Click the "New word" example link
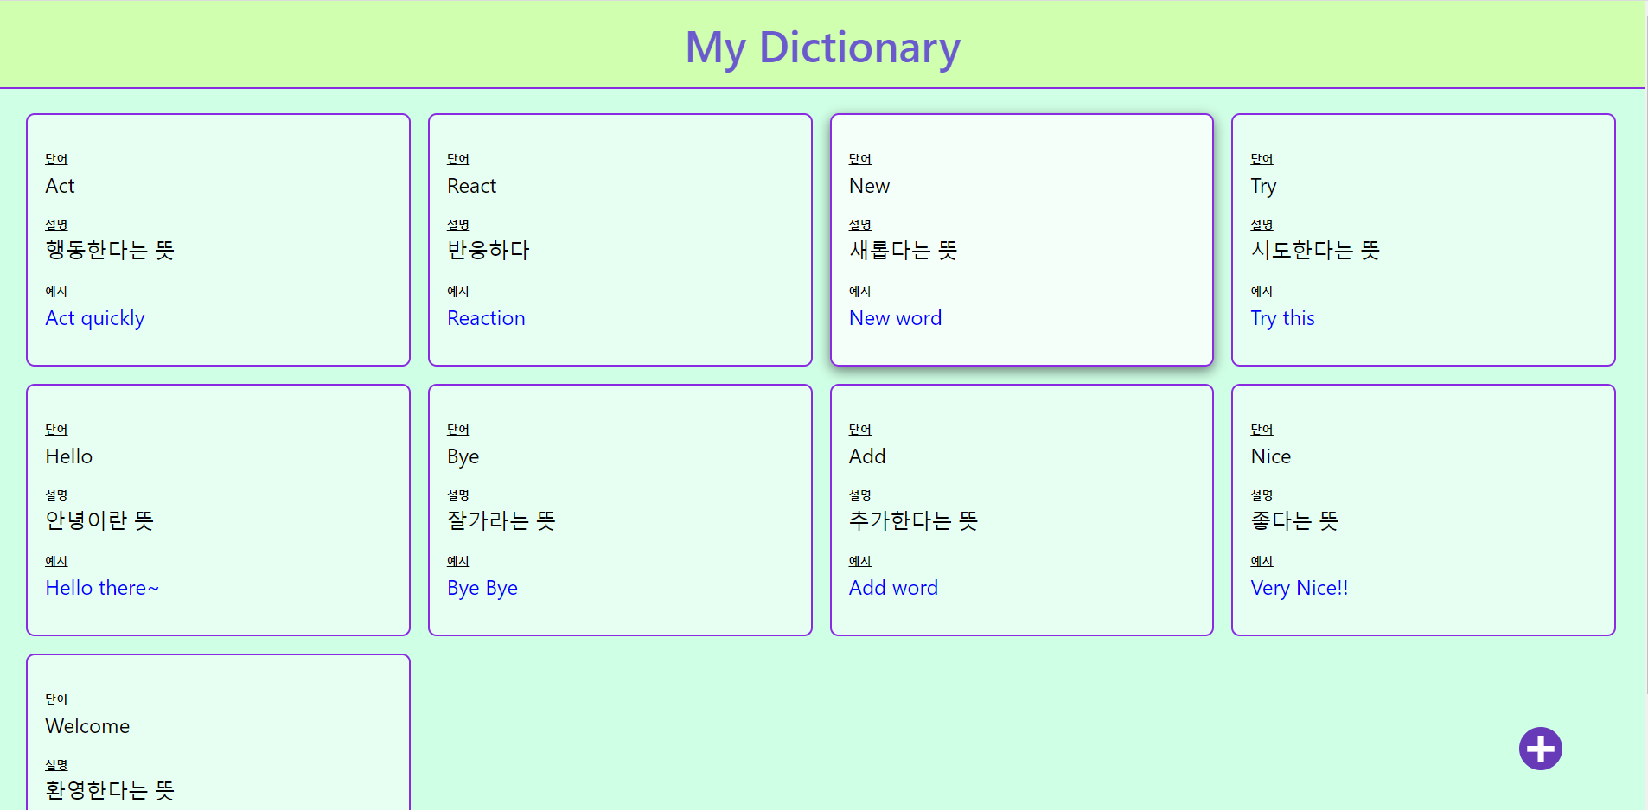 (x=895, y=317)
